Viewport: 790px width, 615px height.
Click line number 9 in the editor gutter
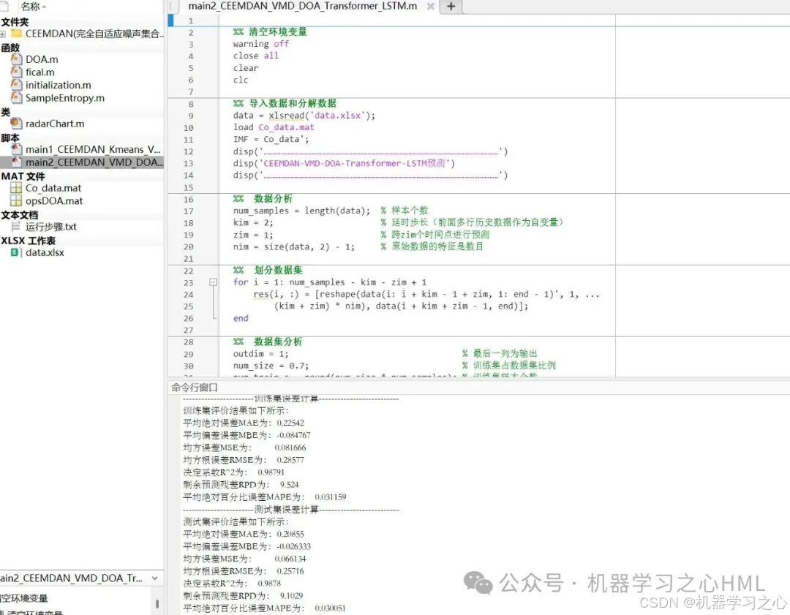coord(191,116)
